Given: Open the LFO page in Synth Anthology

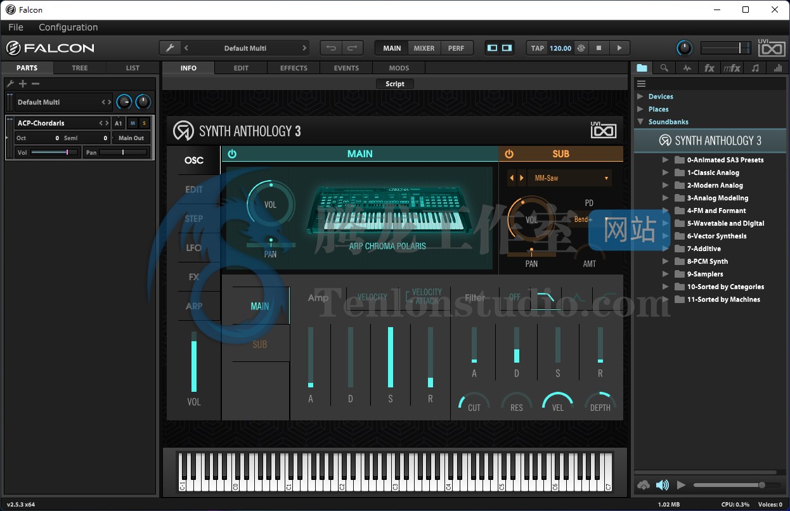Looking at the screenshot, I should coord(194,248).
